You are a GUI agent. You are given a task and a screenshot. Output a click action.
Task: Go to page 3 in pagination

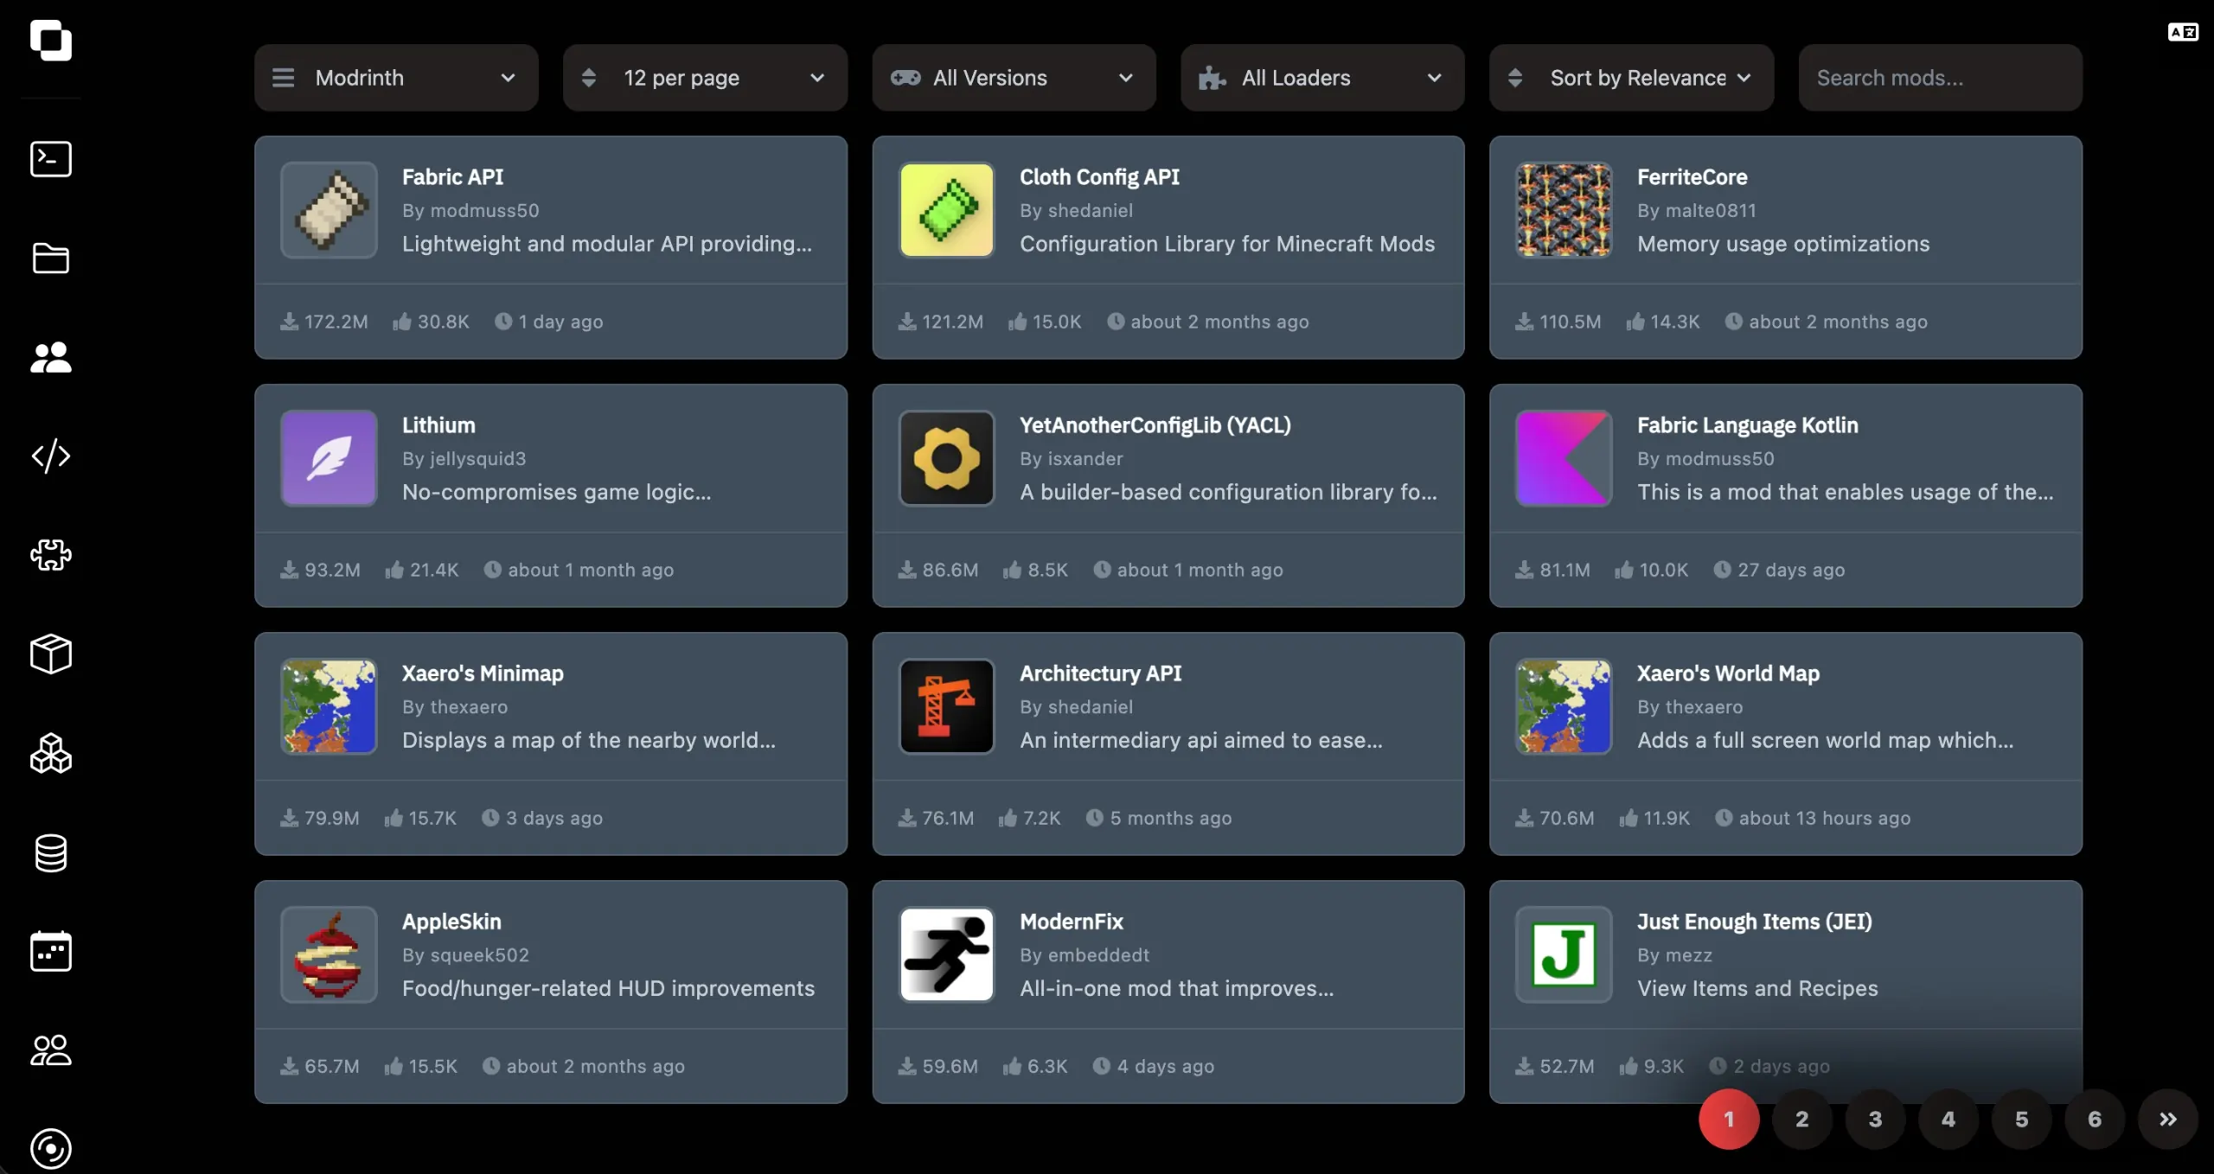coord(1875,1119)
